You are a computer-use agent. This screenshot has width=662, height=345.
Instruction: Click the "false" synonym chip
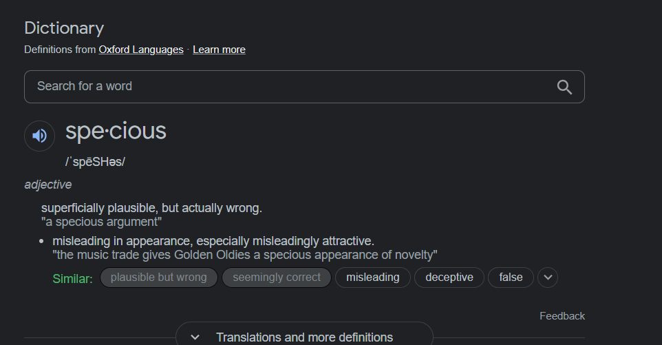pyautogui.click(x=511, y=278)
